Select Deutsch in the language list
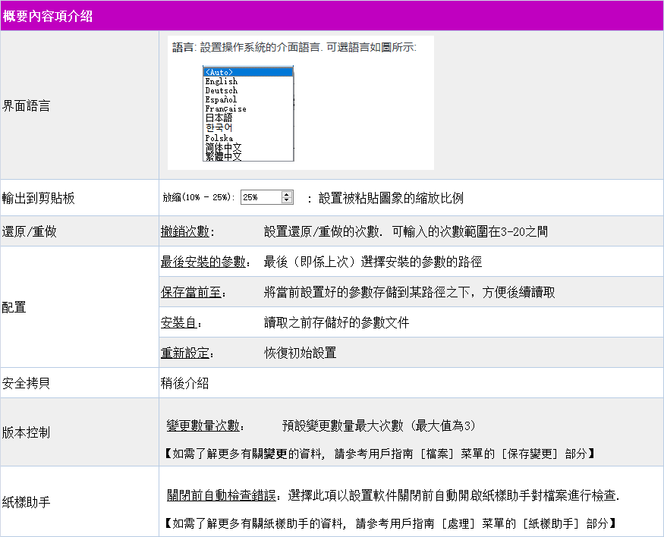 [222, 90]
